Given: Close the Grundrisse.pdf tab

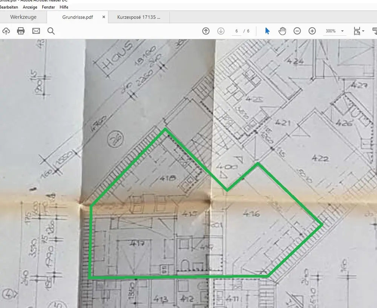Looking at the screenshot, I should pyautogui.click(x=104, y=17).
